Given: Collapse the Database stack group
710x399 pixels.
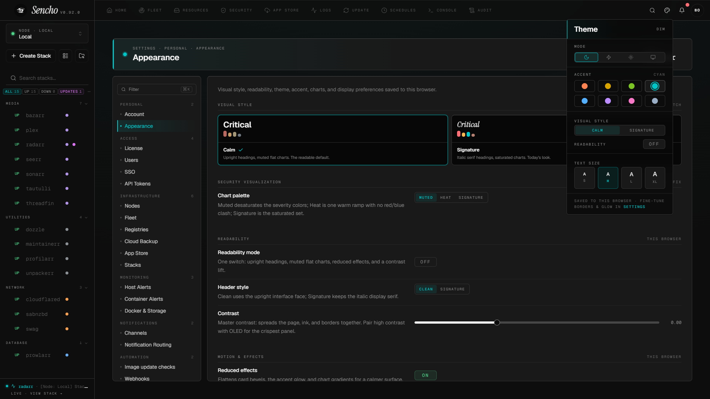Looking at the screenshot, I should pos(86,343).
